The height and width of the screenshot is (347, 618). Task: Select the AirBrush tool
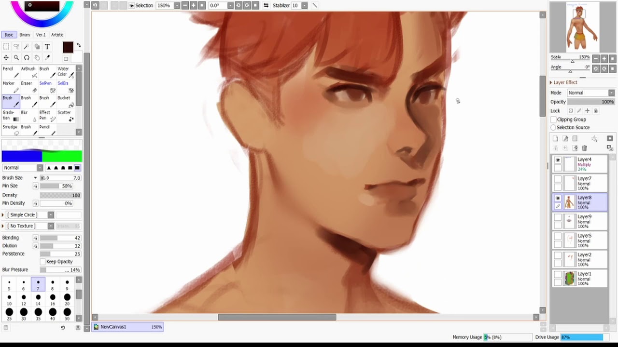(28, 72)
